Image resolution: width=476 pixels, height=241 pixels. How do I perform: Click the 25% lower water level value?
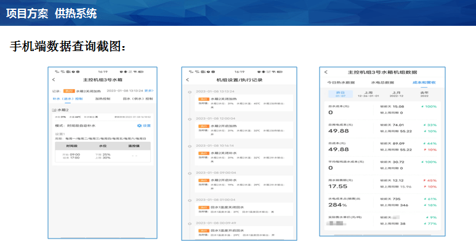(x=107, y=154)
